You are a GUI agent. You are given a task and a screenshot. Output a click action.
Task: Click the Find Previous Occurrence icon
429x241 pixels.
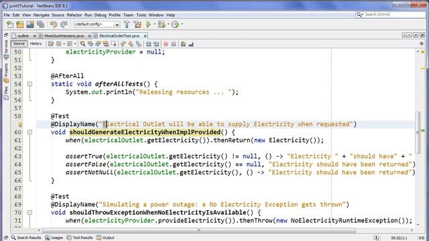90,44
